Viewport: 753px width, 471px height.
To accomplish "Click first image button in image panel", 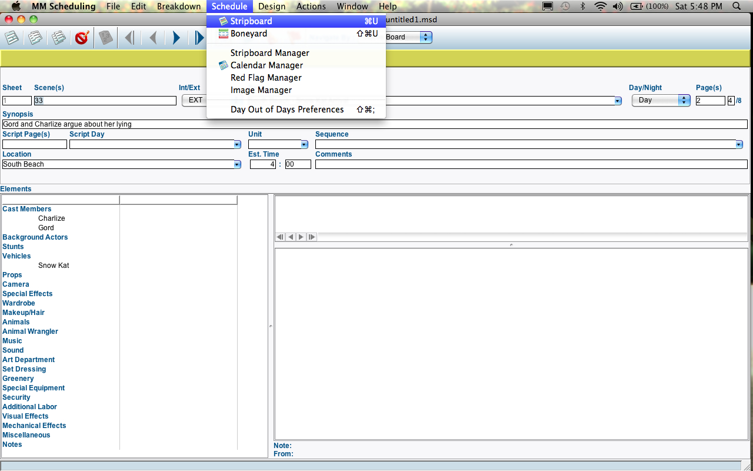I will [x=280, y=237].
